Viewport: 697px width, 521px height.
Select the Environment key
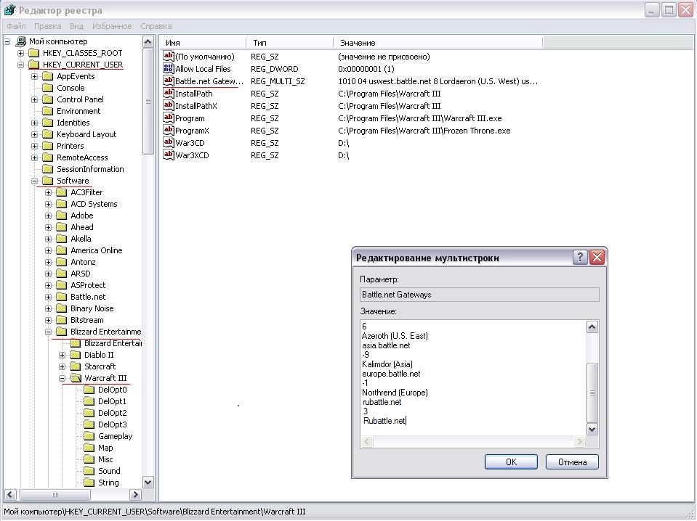(x=78, y=111)
